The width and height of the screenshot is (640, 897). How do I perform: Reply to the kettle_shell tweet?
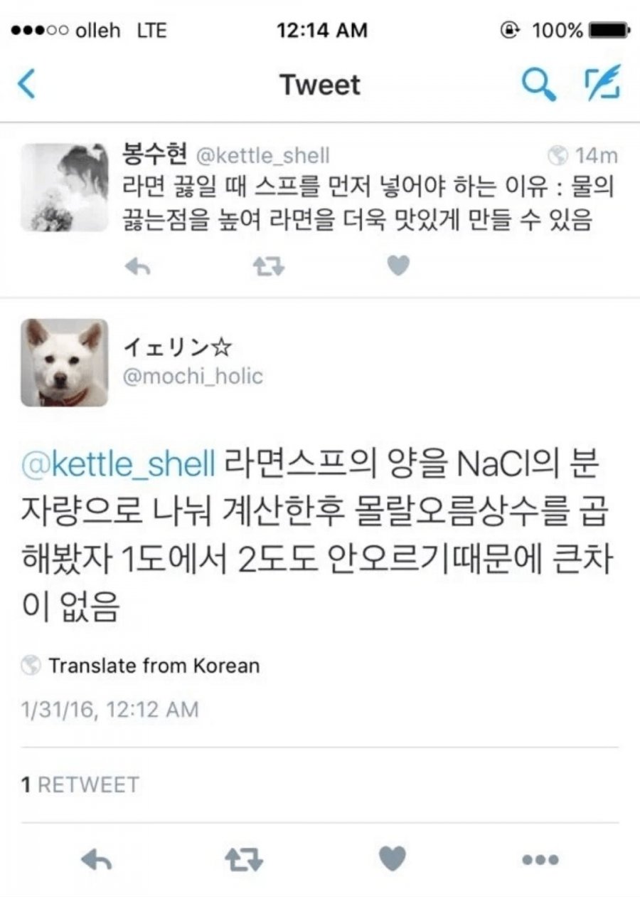pos(137,266)
